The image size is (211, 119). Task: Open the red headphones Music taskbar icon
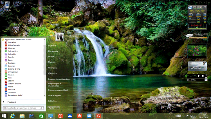[98, 116]
